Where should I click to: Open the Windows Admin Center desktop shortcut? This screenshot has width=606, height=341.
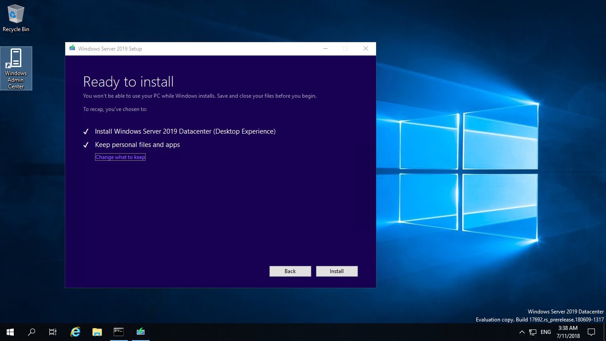point(16,68)
